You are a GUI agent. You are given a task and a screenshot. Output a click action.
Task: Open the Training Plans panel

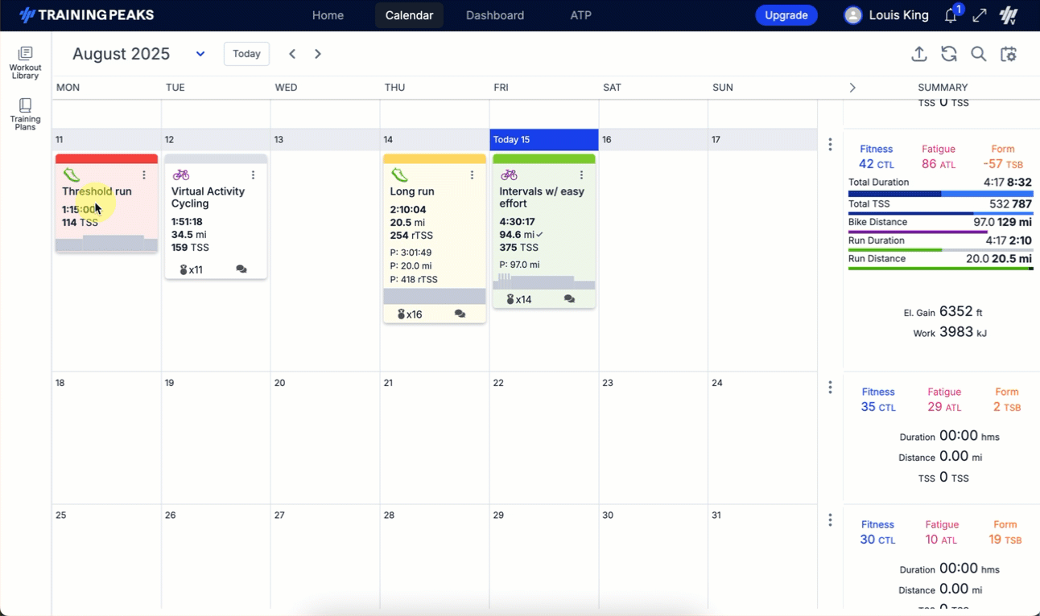[x=25, y=114]
